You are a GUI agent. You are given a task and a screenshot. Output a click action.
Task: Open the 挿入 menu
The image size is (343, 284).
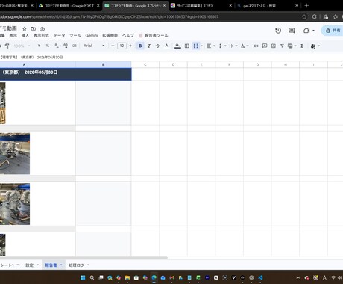tap(25, 35)
